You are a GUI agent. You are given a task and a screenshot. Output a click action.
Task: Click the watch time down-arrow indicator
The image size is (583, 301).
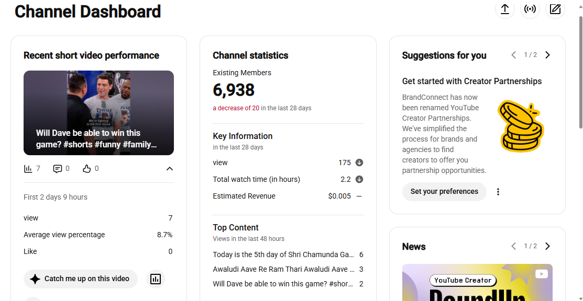[x=359, y=179]
